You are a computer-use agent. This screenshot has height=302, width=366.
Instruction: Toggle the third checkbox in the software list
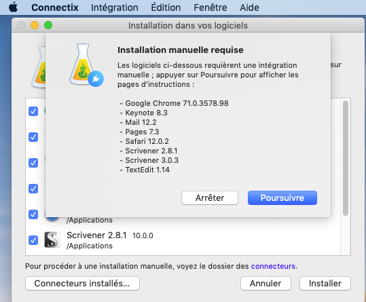[33, 163]
